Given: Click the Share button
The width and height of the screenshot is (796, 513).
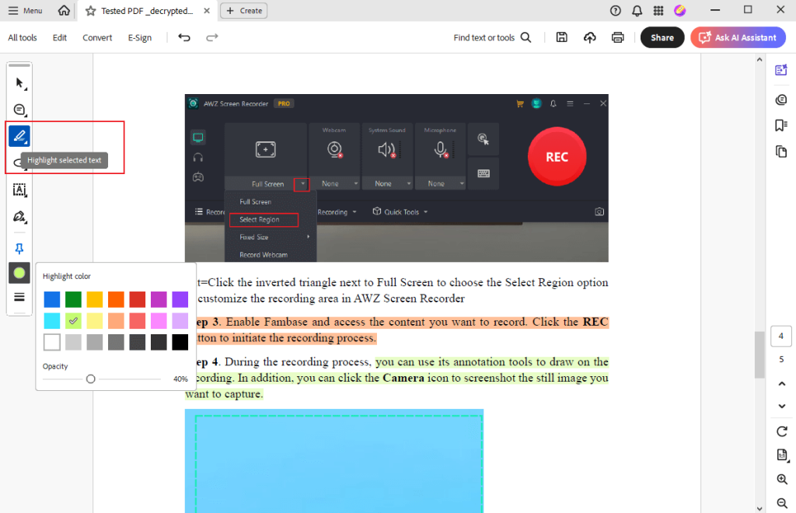Looking at the screenshot, I should [662, 37].
